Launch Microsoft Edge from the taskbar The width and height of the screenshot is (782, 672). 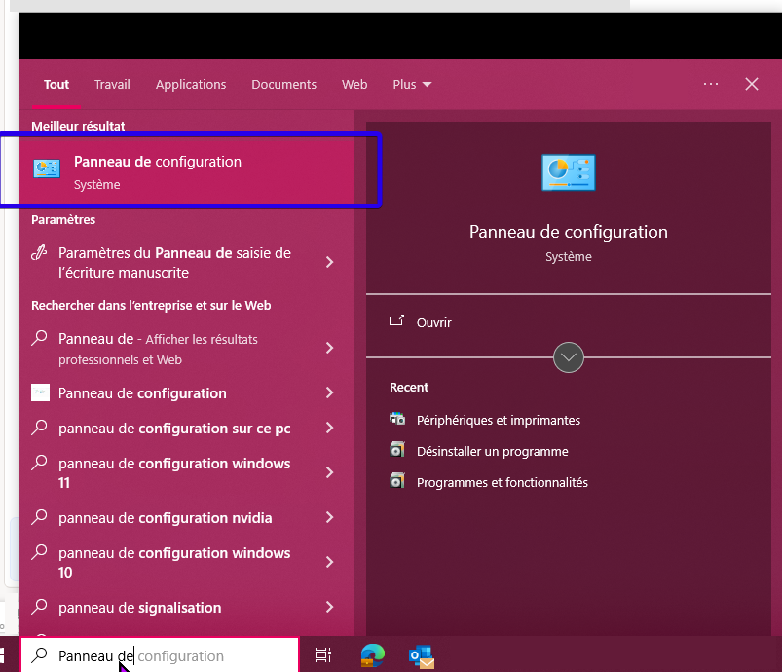[x=373, y=655]
